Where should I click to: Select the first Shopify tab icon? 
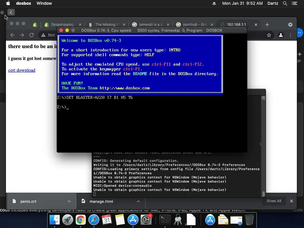pyautogui.click(x=35, y=25)
